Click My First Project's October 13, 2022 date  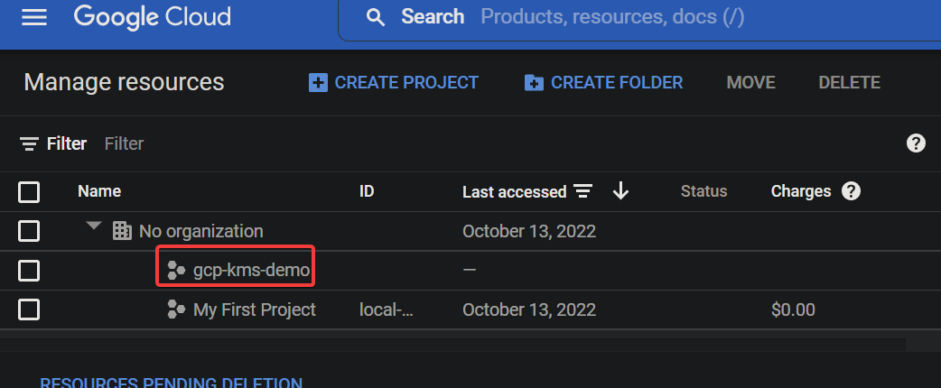click(529, 309)
